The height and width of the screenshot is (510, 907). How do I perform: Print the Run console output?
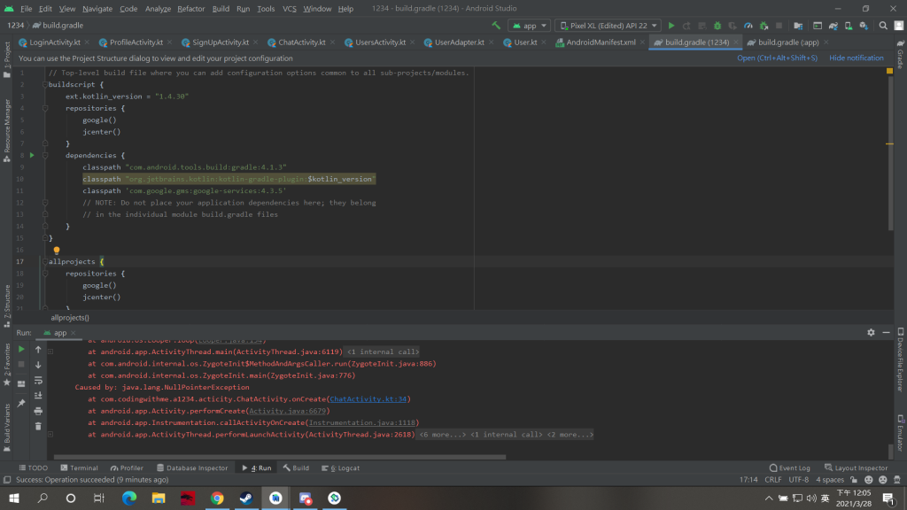coord(38,411)
